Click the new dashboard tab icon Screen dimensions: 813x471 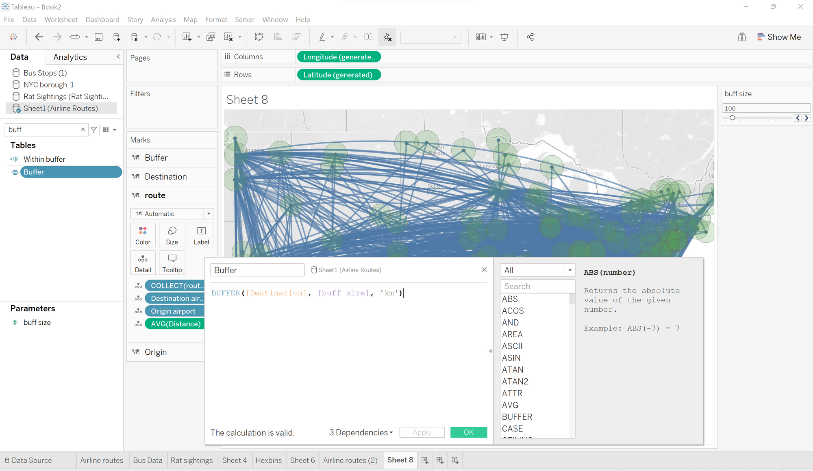click(440, 460)
